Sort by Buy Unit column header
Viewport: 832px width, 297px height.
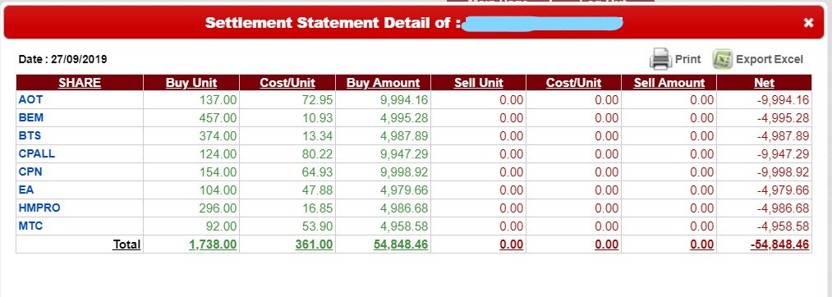[x=191, y=83]
